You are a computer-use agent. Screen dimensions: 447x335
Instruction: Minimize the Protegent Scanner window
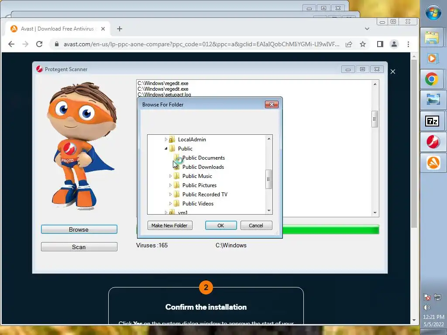348,69
